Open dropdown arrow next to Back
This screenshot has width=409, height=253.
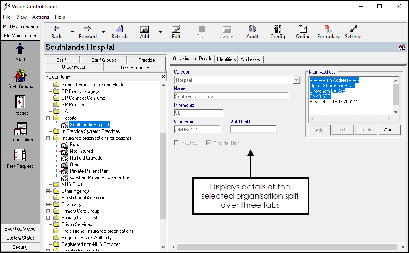coord(72,32)
